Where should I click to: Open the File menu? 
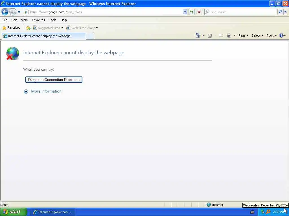tap(5, 20)
